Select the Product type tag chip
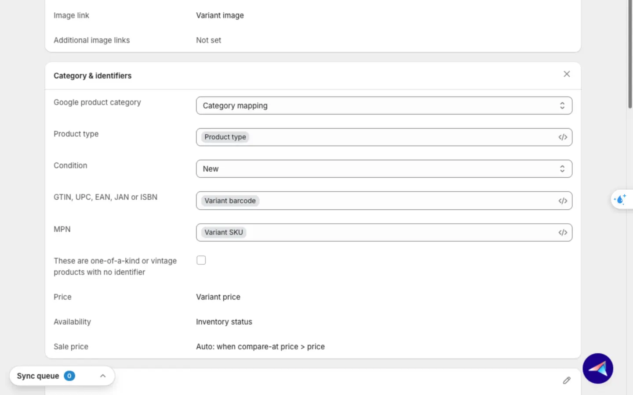Image resolution: width=633 pixels, height=395 pixels. [x=225, y=137]
